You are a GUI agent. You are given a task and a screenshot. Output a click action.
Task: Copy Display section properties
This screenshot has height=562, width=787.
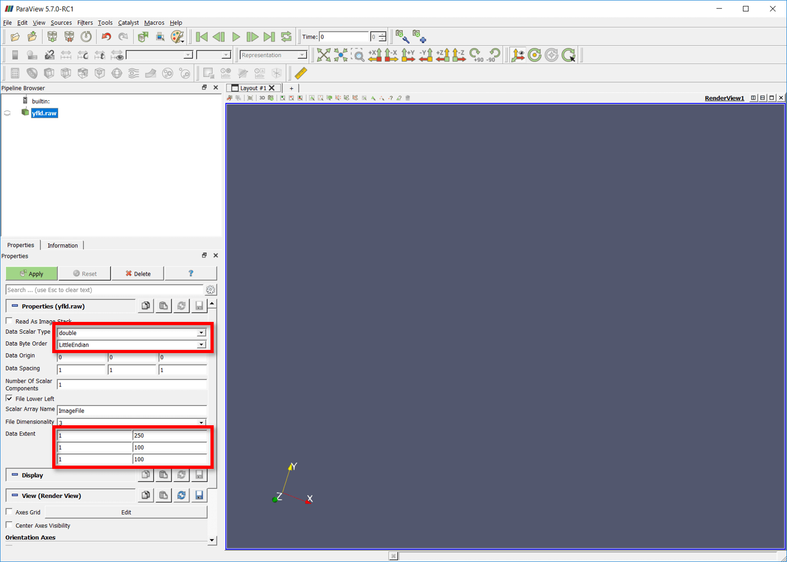146,475
